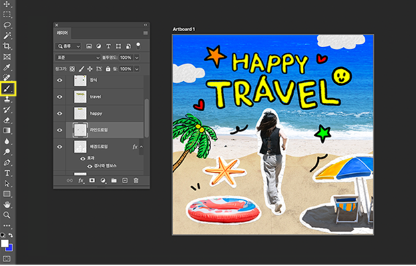Toggle the 라인드로잉 layer's eye icon
416x266 pixels.
point(60,130)
